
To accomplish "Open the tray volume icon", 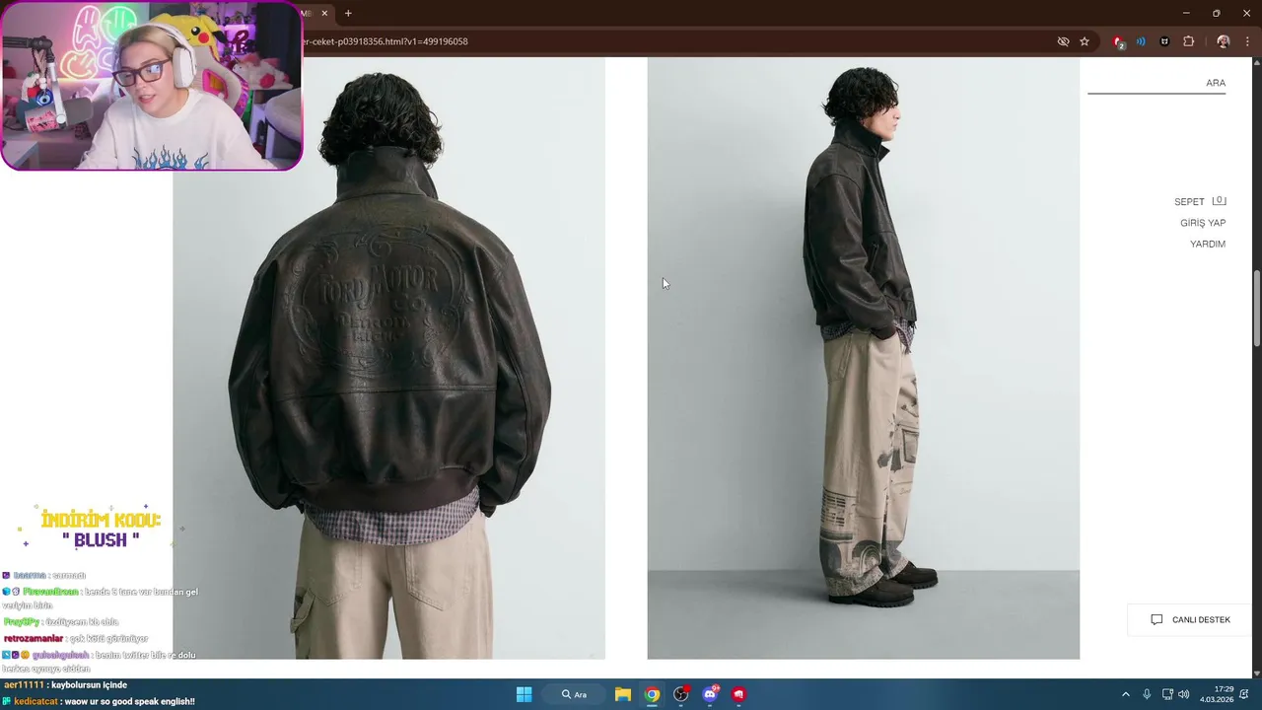I will point(1184,694).
